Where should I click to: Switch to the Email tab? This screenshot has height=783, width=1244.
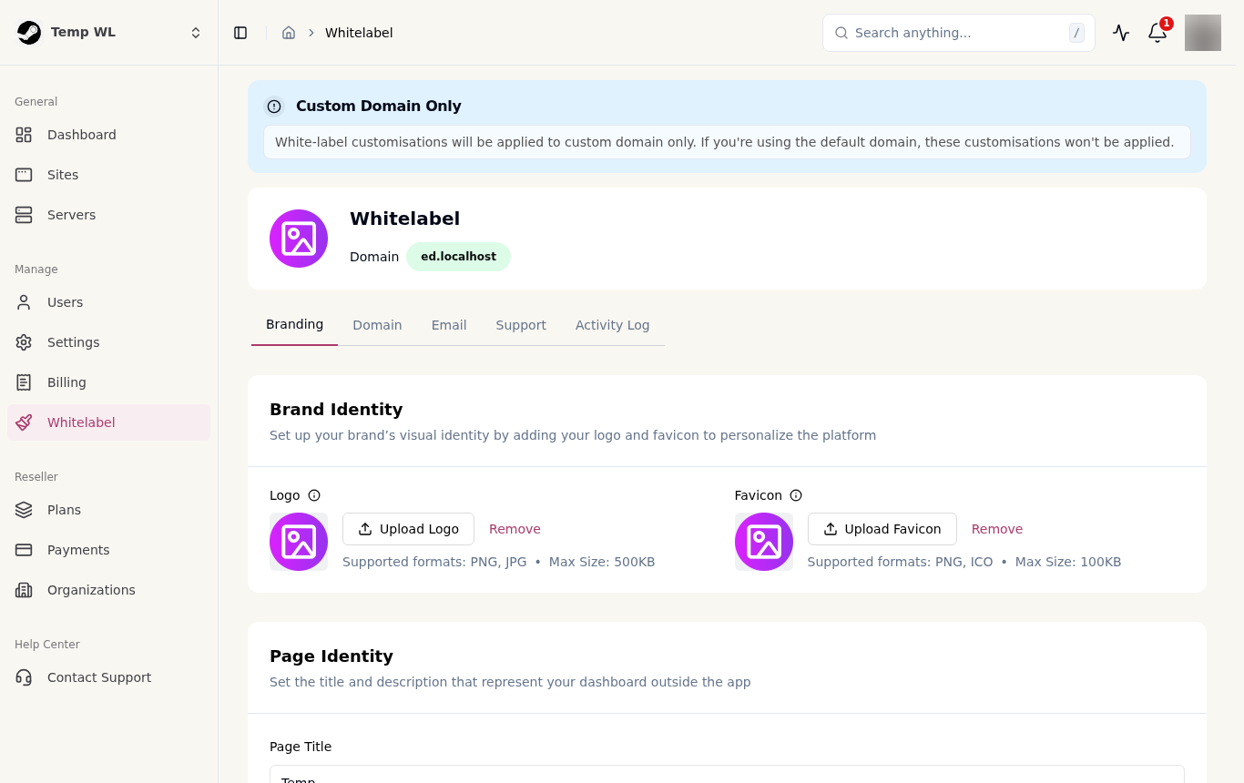tap(449, 325)
